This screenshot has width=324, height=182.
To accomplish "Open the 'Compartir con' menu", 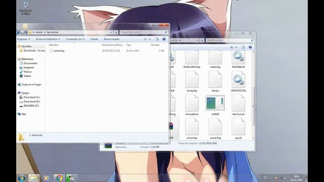I will click(75, 39).
